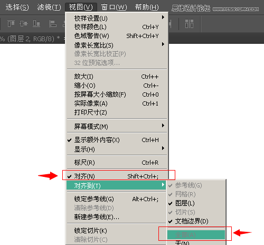Uncheck snap to 文档边界(D)
Image resolution: width=264 pixels, height=245 pixels.
click(196, 221)
